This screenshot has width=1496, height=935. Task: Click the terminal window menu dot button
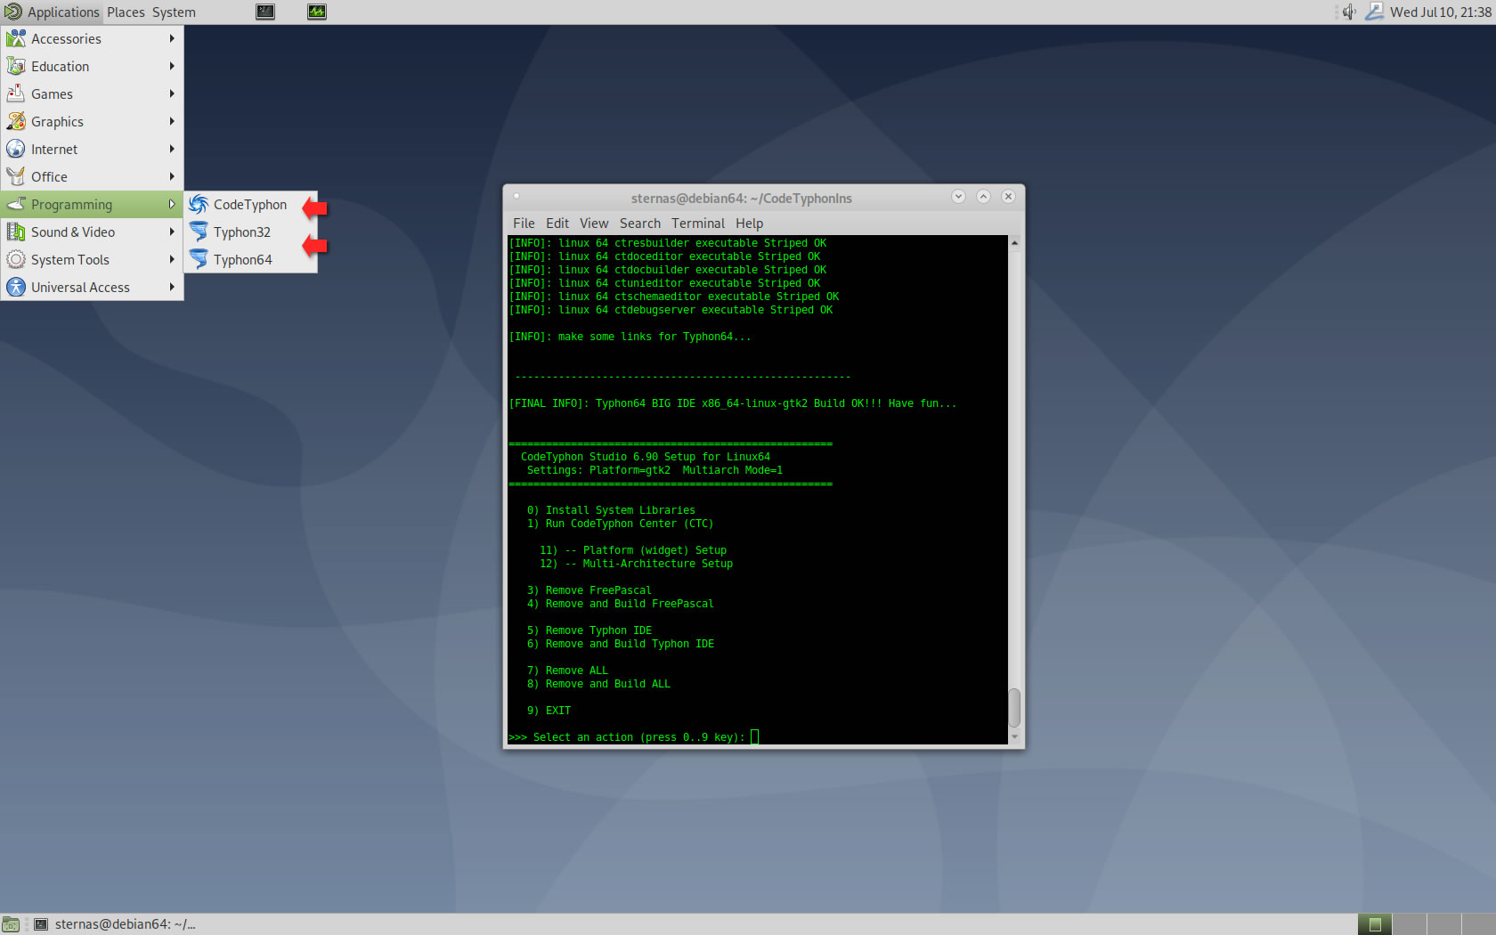click(516, 197)
